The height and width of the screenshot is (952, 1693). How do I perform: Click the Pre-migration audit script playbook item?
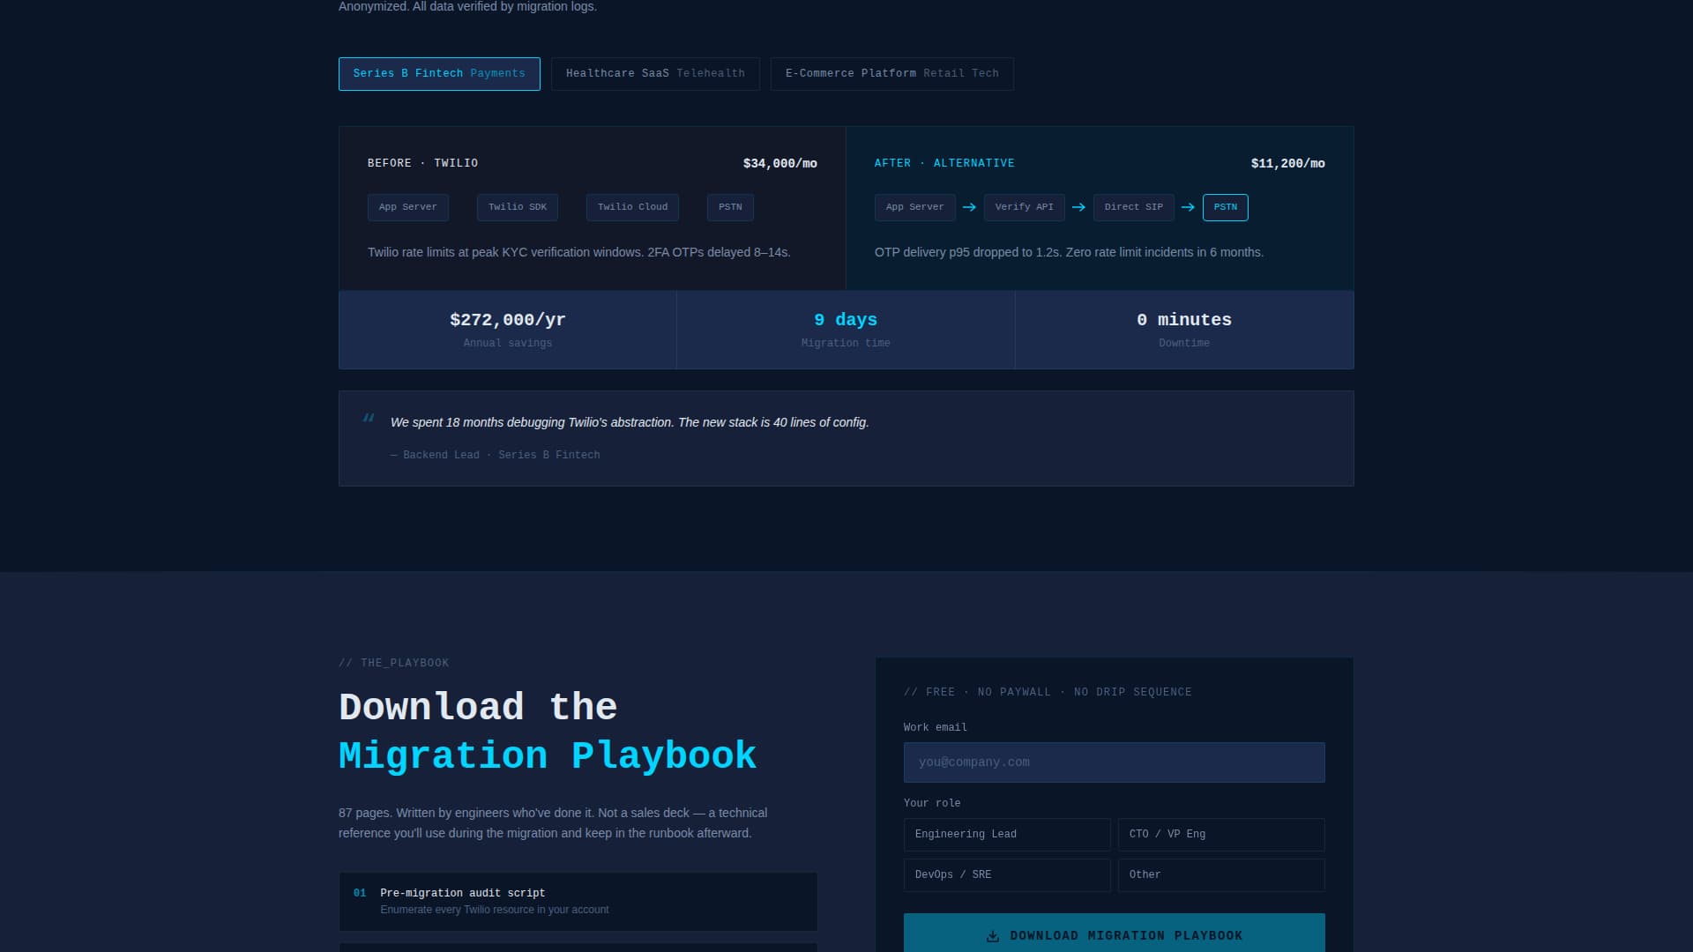(578, 901)
